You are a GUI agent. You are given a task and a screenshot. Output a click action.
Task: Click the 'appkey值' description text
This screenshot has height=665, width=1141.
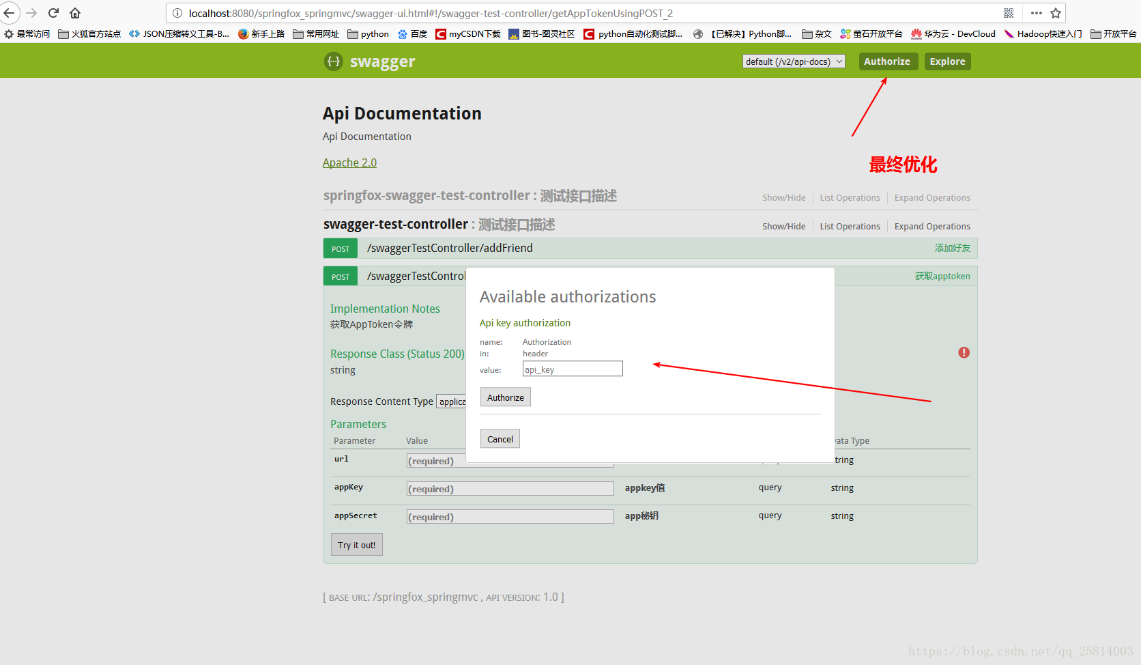[645, 487]
